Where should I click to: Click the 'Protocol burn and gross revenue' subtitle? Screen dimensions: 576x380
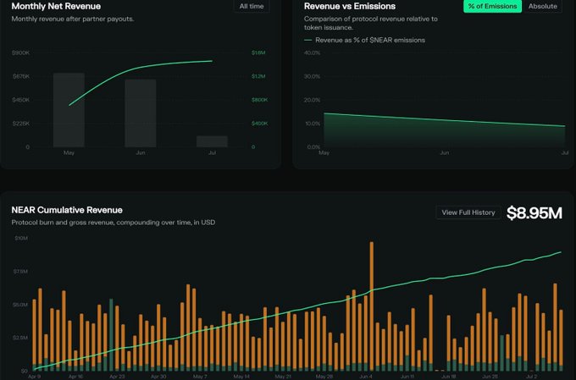[x=114, y=222]
